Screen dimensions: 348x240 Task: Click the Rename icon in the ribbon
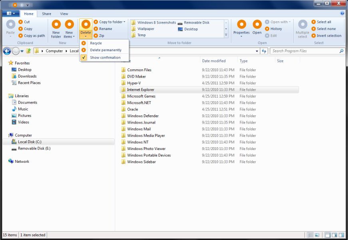point(96,29)
